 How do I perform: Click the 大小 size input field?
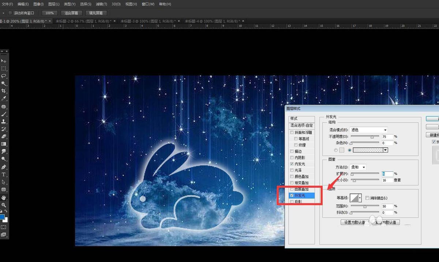point(387,180)
